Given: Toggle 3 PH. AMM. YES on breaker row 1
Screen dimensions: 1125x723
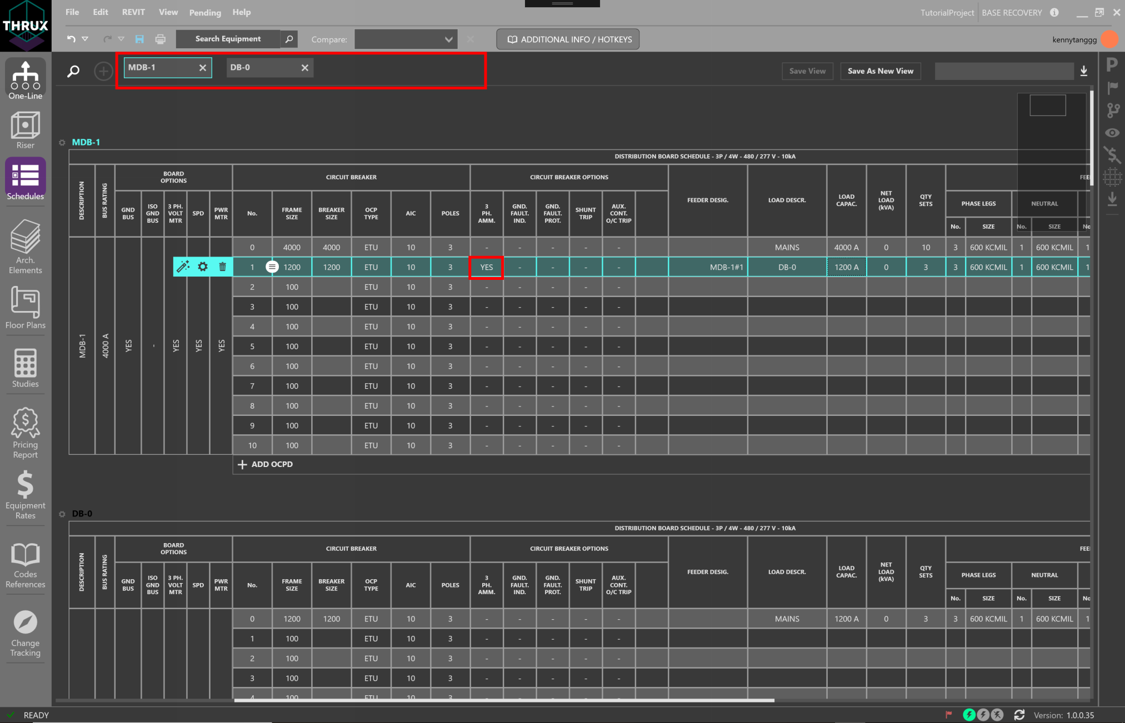Looking at the screenshot, I should click(486, 267).
